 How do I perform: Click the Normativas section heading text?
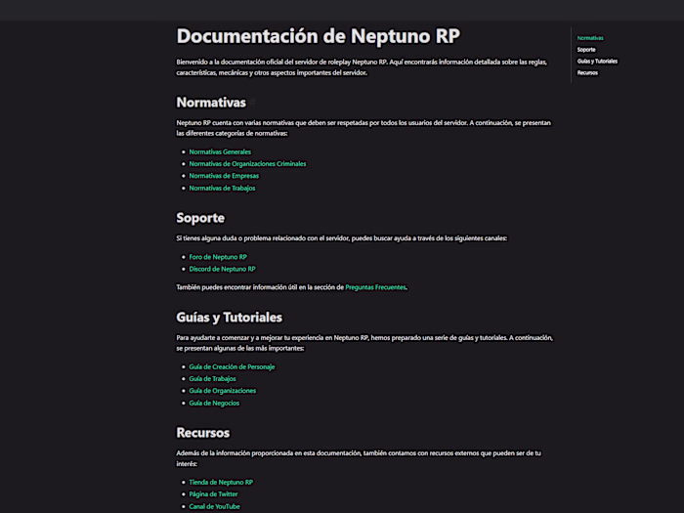(211, 103)
